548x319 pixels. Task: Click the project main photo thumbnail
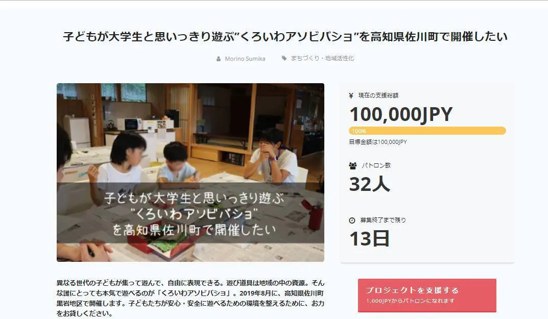point(190,172)
